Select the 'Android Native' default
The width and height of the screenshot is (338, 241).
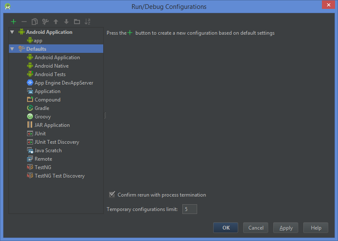pos(52,66)
